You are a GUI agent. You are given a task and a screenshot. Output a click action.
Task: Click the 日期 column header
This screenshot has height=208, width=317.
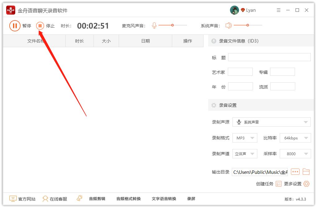tap(145, 41)
